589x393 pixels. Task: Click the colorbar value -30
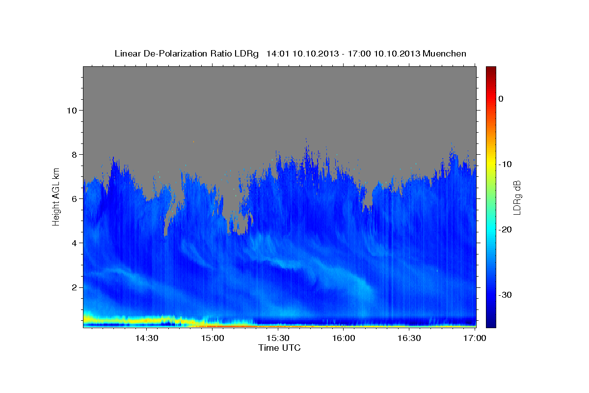coord(506,295)
